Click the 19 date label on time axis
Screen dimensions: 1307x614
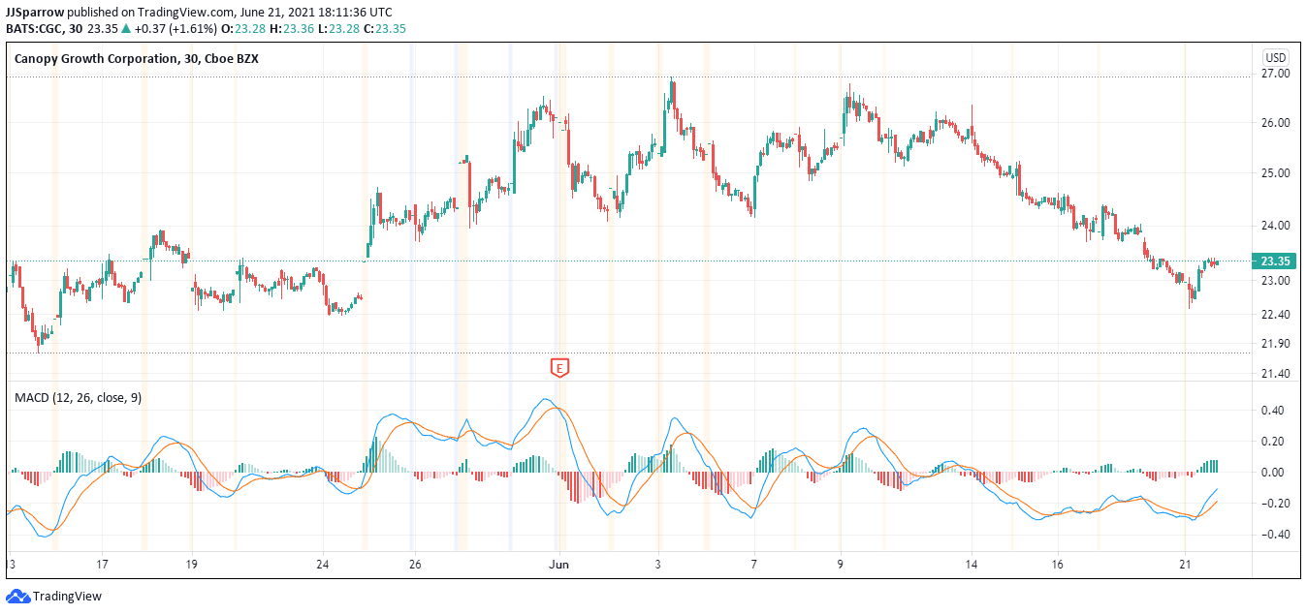point(192,565)
